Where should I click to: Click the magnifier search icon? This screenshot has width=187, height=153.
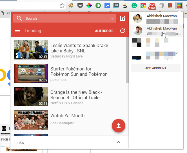click(19, 18)
